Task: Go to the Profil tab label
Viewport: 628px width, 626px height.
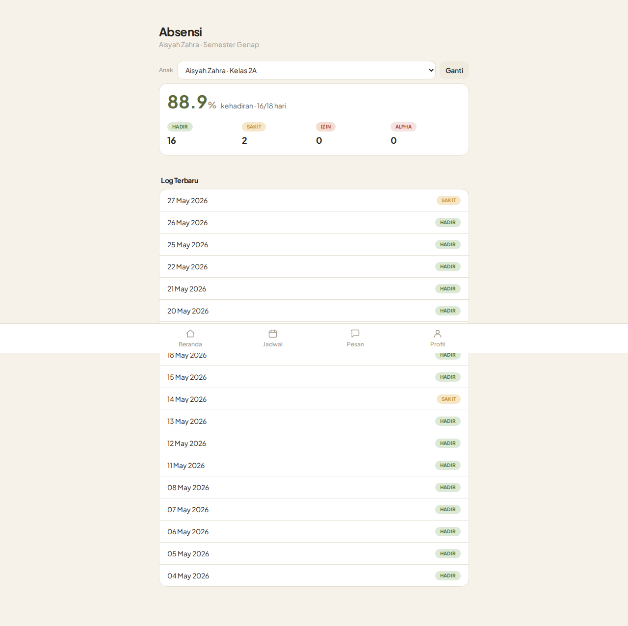Action: (x=438, y=344)
